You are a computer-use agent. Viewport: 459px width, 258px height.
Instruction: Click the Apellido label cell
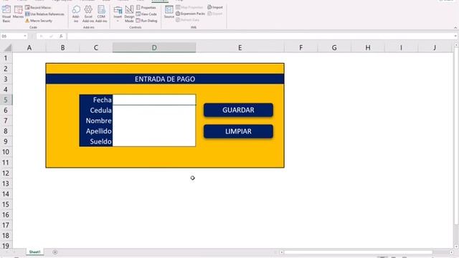click(96, 131)
